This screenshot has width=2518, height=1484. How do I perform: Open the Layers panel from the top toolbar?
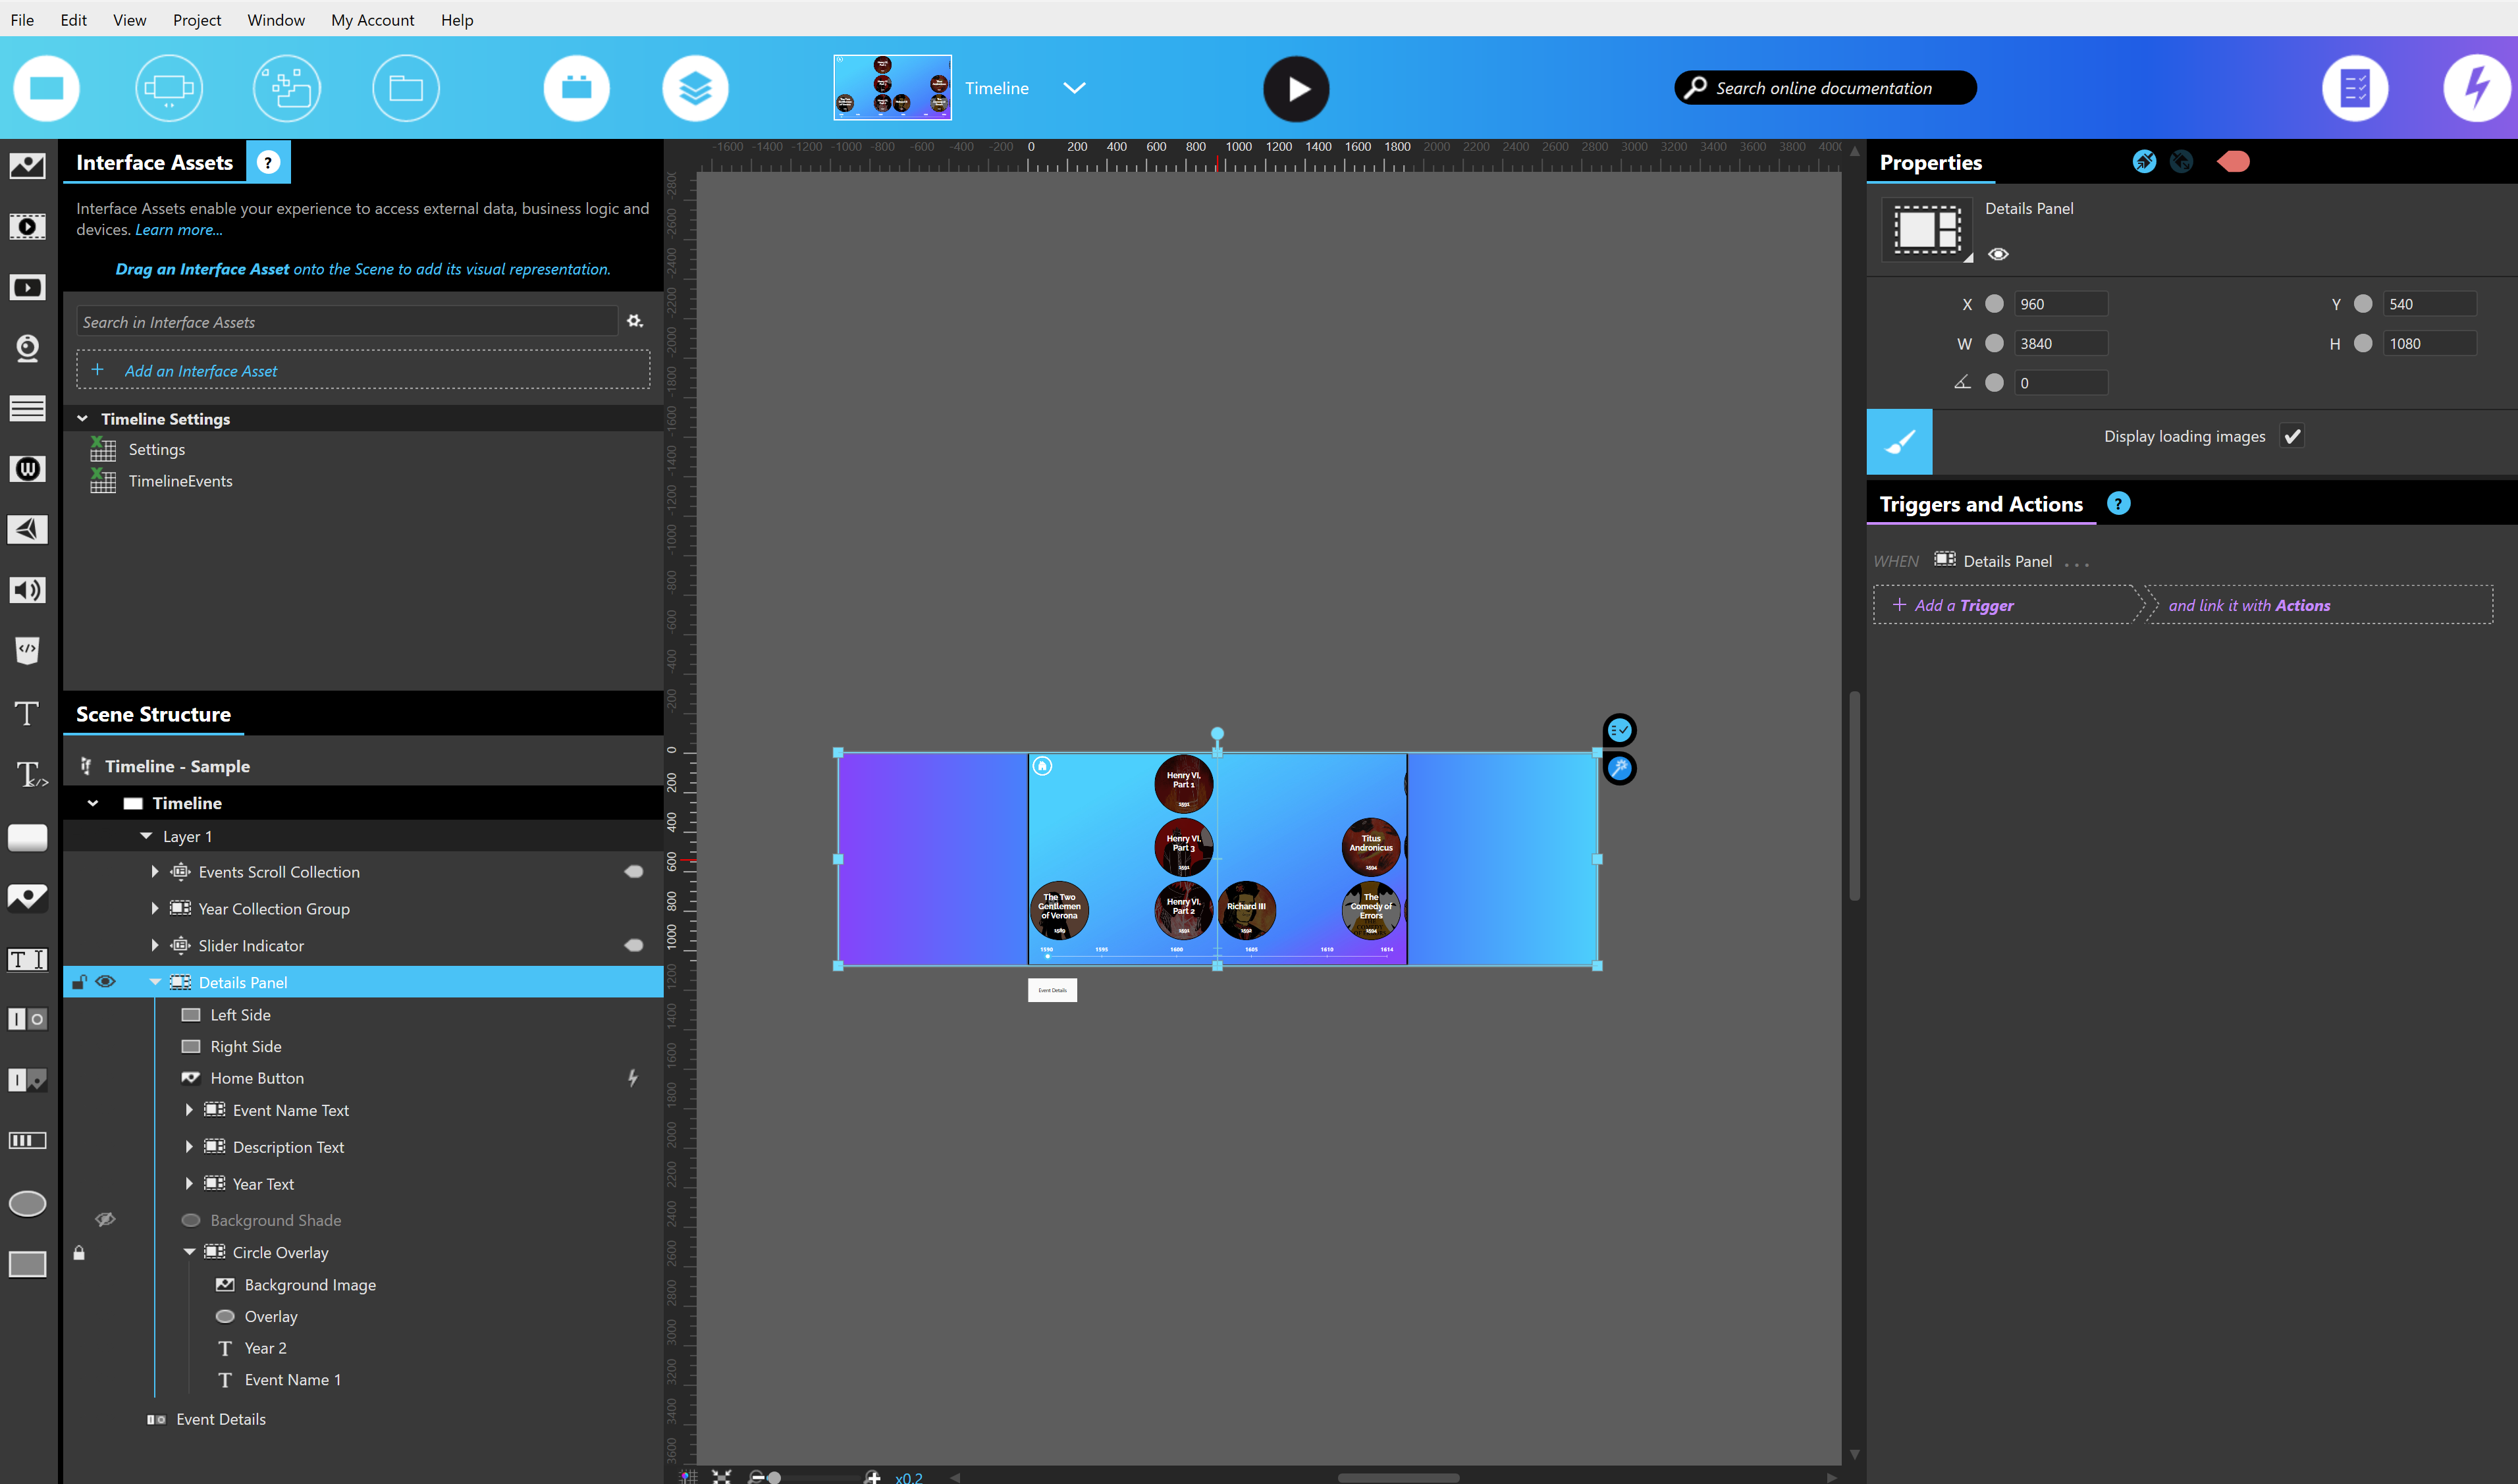coord(694,88)
